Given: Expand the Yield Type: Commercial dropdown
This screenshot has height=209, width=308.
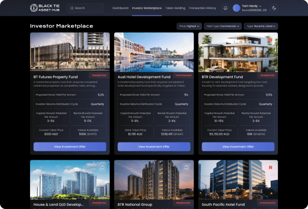Looking at the screenshot, I should tap(223, 26).
